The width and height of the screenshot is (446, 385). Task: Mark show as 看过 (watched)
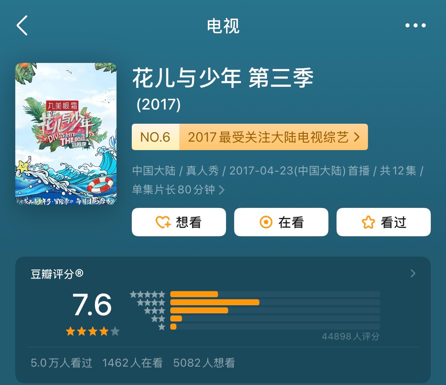[383, 222]
